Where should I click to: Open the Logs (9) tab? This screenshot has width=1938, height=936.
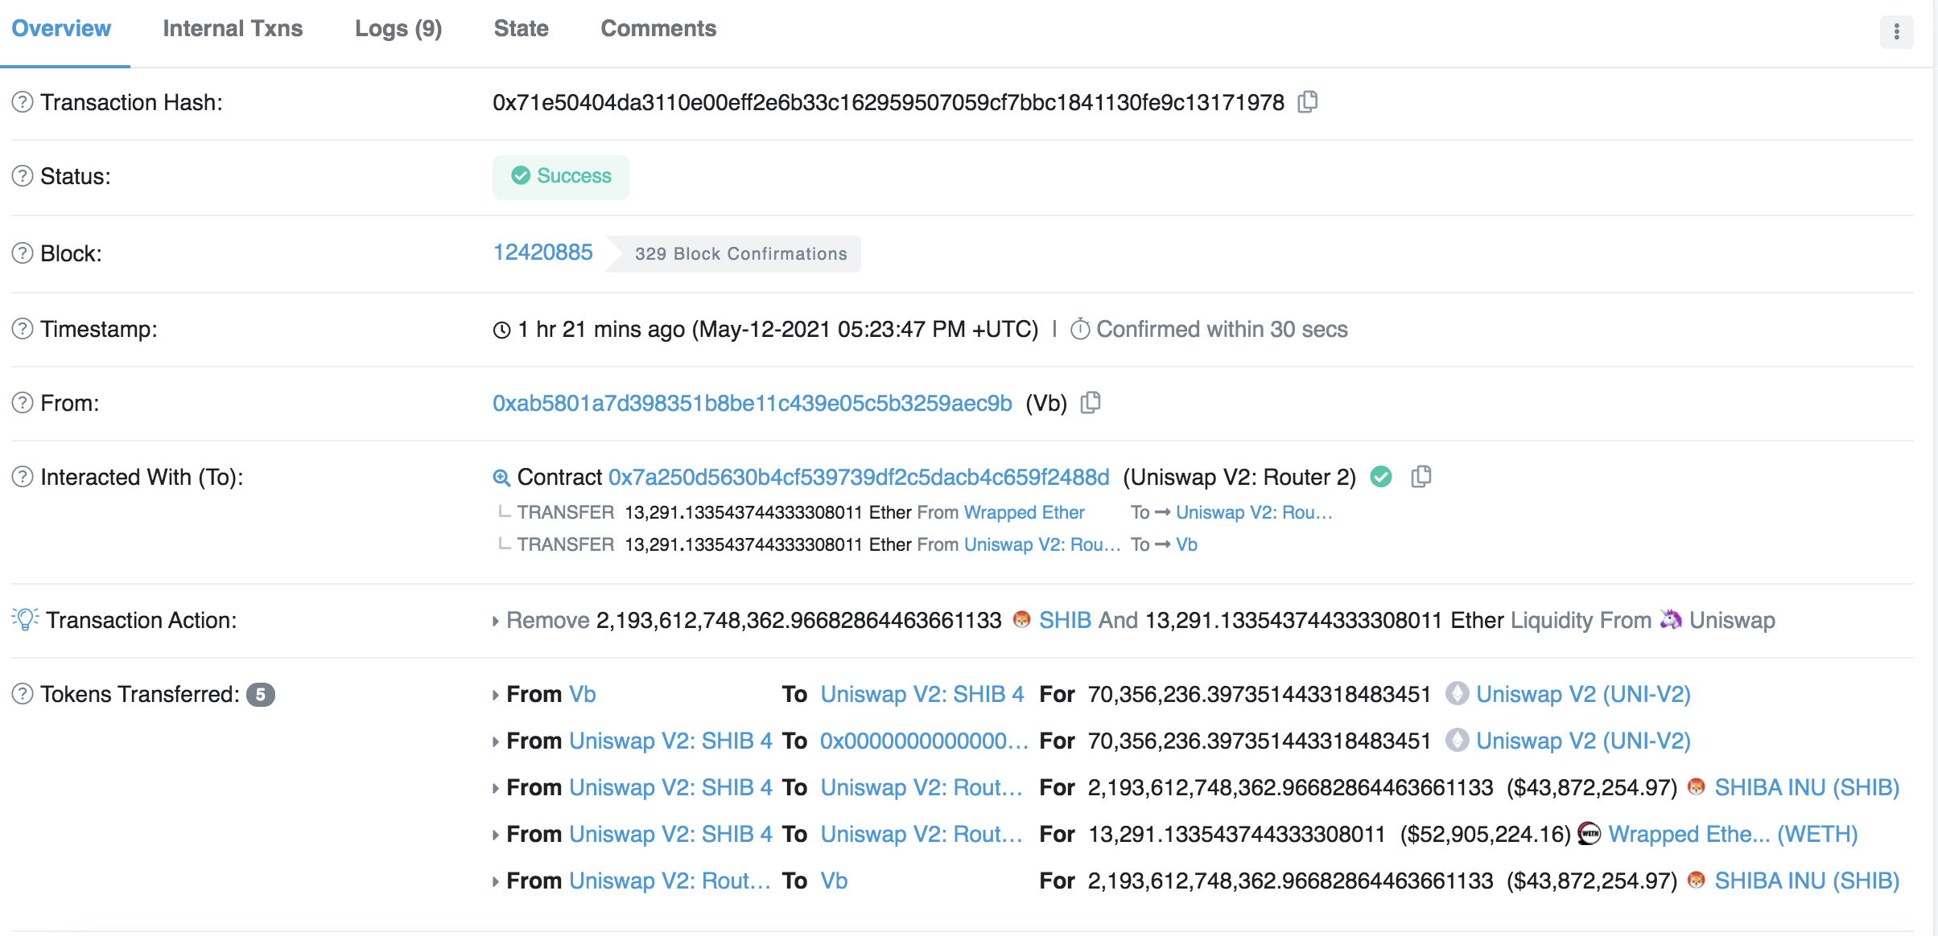[x=398, y=28]
